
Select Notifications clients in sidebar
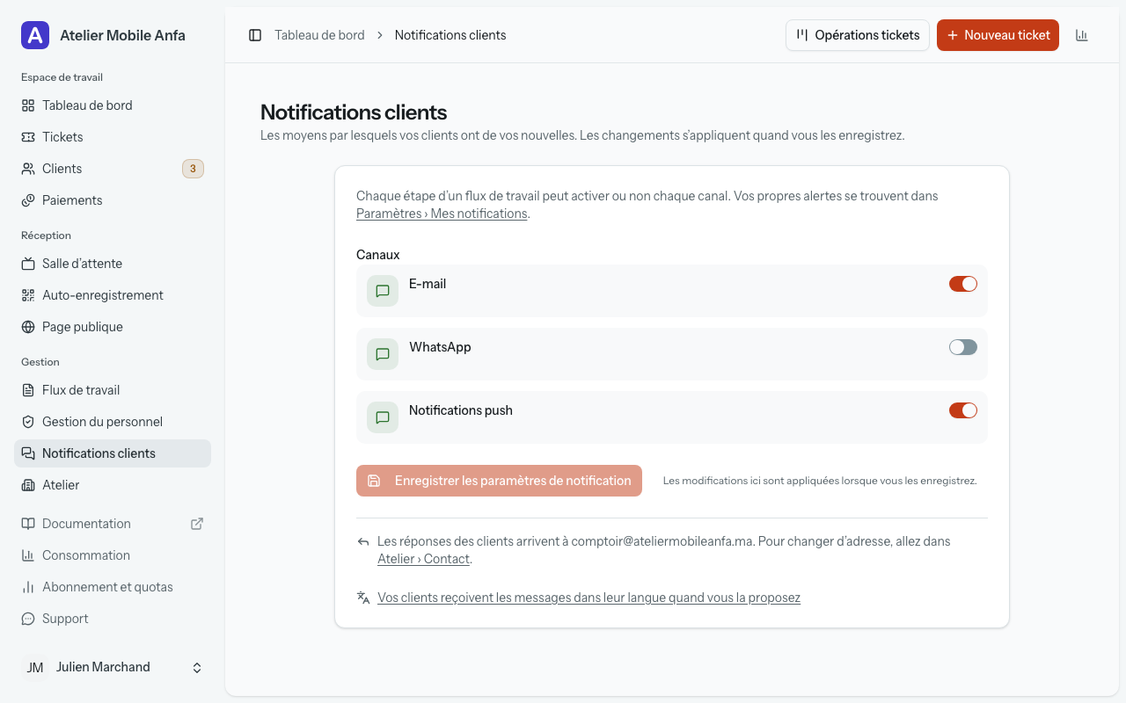click(113, 453)
